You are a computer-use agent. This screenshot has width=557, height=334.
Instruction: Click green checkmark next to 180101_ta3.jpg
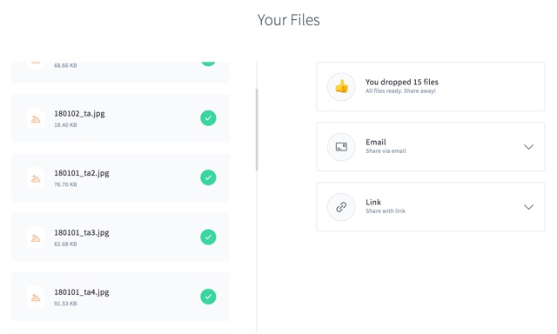coord(208,237)
